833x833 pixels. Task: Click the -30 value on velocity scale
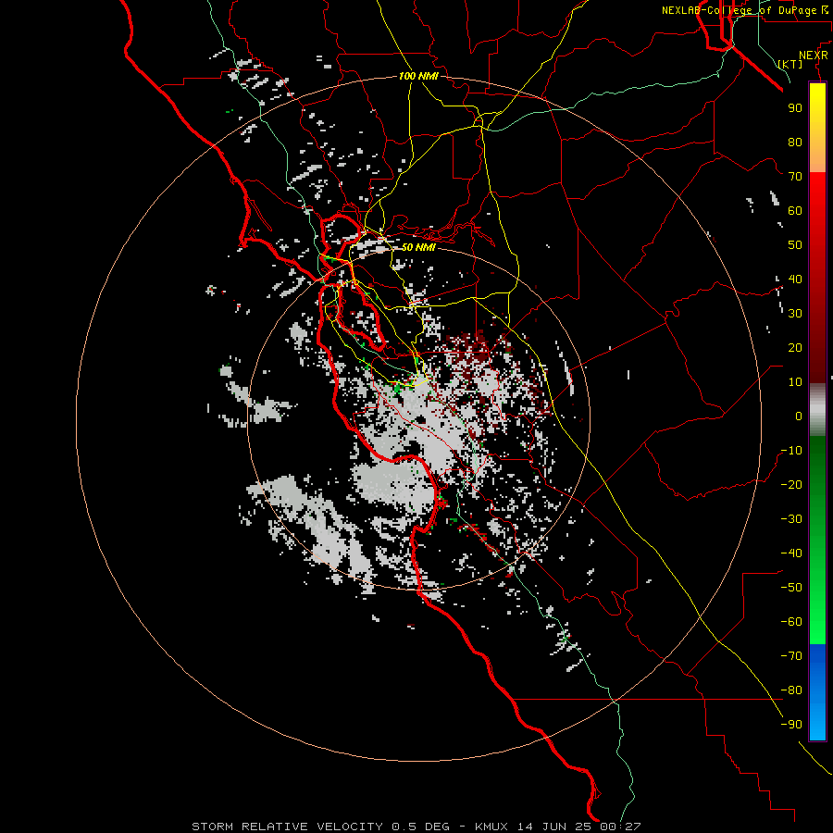[x=791, y=519]
